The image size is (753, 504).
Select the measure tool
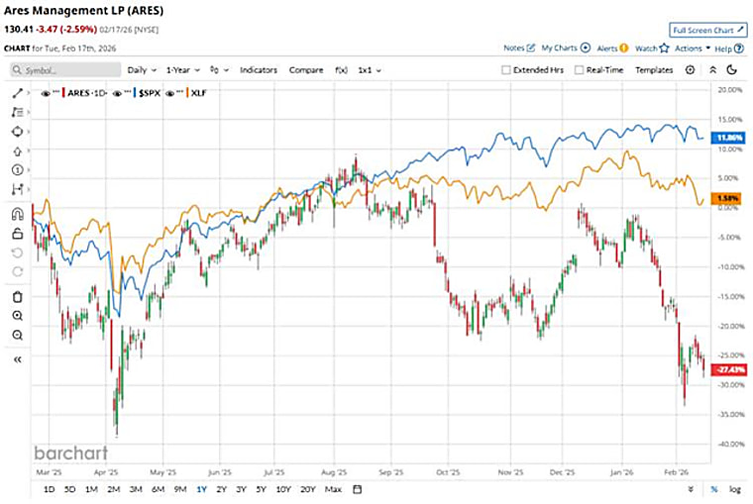(17, 189)
